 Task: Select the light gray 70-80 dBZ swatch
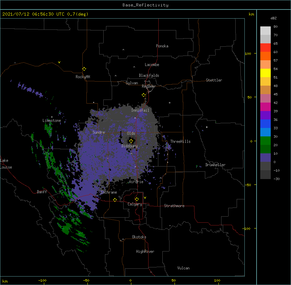[x=265, y=31]
